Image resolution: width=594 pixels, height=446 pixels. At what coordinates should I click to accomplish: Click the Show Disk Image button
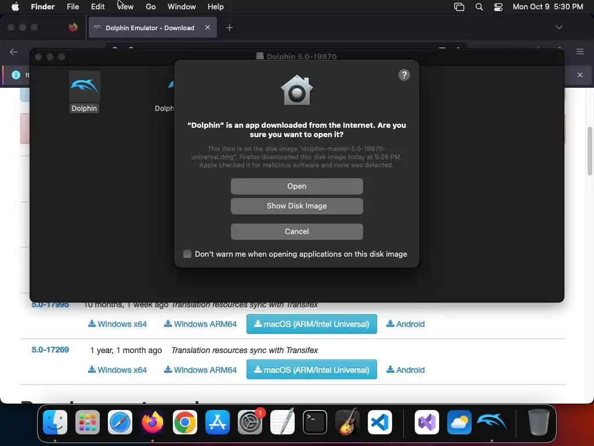coord(296,206)
